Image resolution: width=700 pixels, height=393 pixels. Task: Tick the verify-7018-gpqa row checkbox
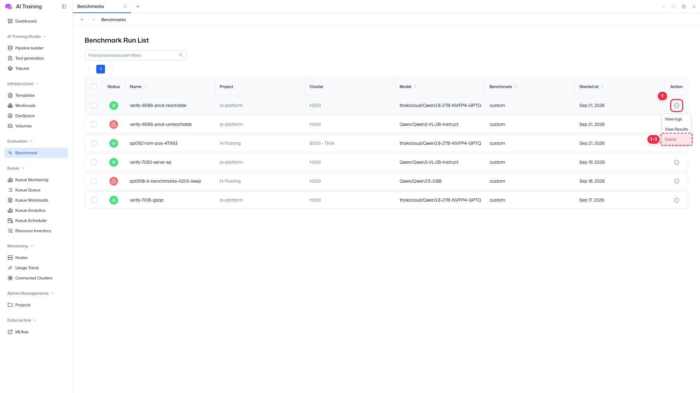point(94,200)
